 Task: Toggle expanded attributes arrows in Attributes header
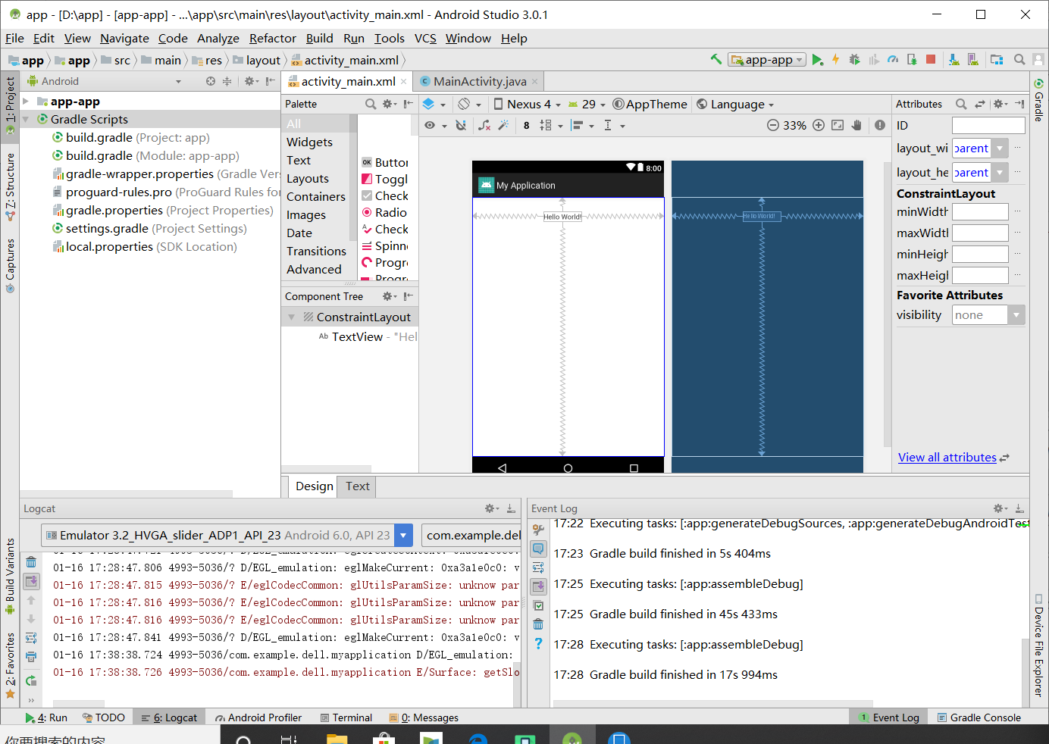click(x=980, y=104)
